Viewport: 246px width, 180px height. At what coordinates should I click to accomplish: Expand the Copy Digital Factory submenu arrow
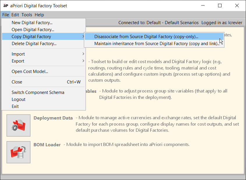(x=83, y=37)
